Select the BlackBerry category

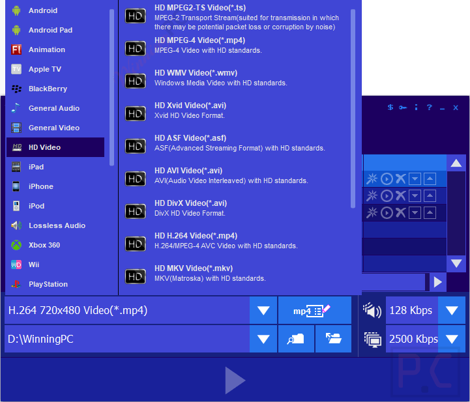coord(55,89)
